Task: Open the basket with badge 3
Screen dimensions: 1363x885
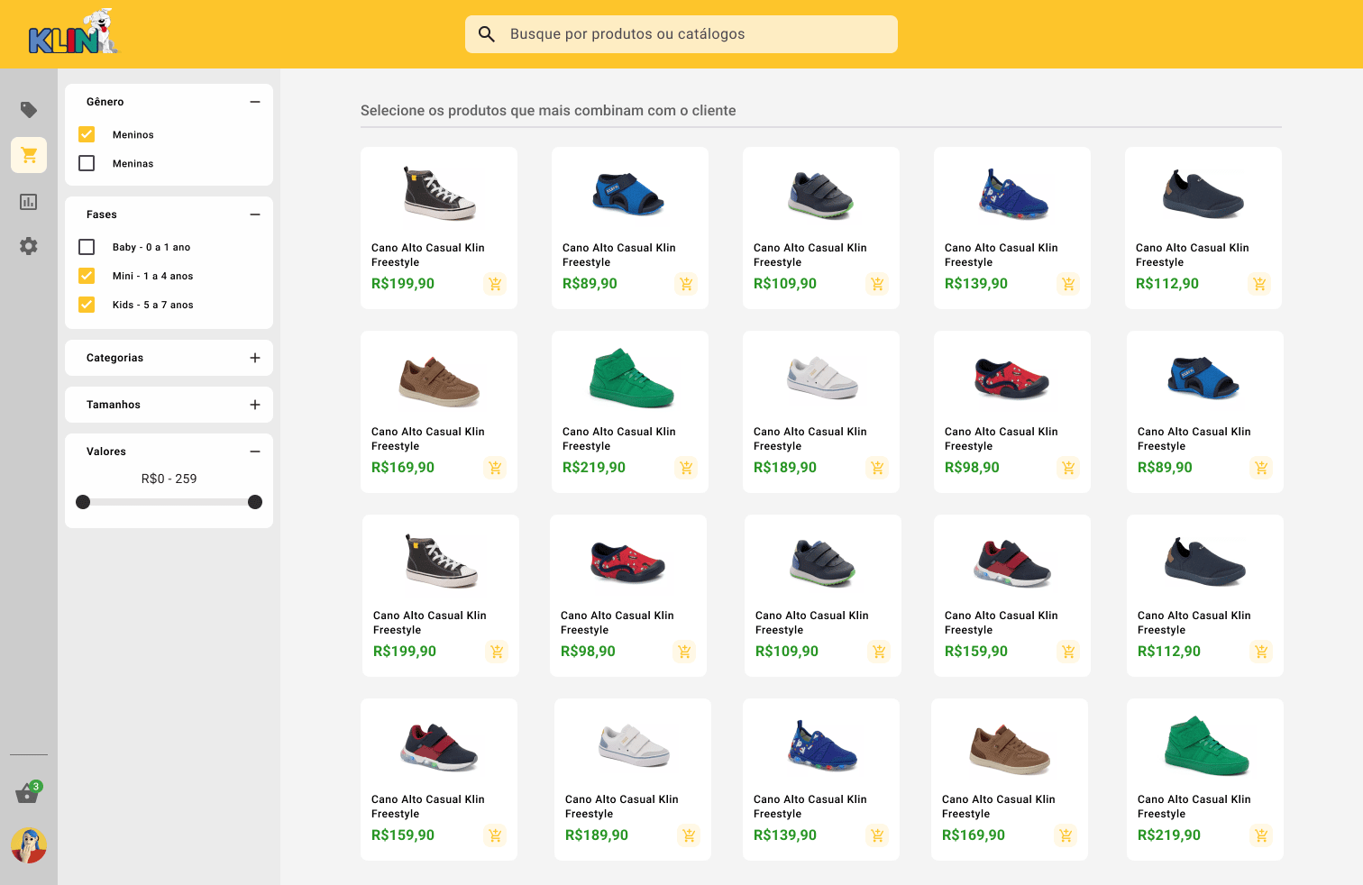Action: (x=29, y=792)
